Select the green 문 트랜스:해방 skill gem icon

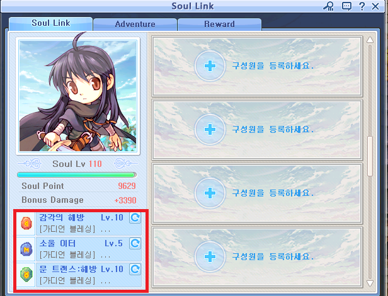[26, 275]
